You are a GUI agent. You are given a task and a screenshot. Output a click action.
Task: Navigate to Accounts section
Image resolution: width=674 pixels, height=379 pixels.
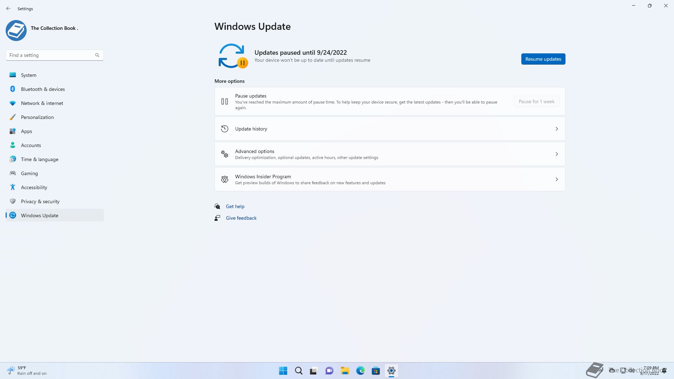(x=55, y=145)
